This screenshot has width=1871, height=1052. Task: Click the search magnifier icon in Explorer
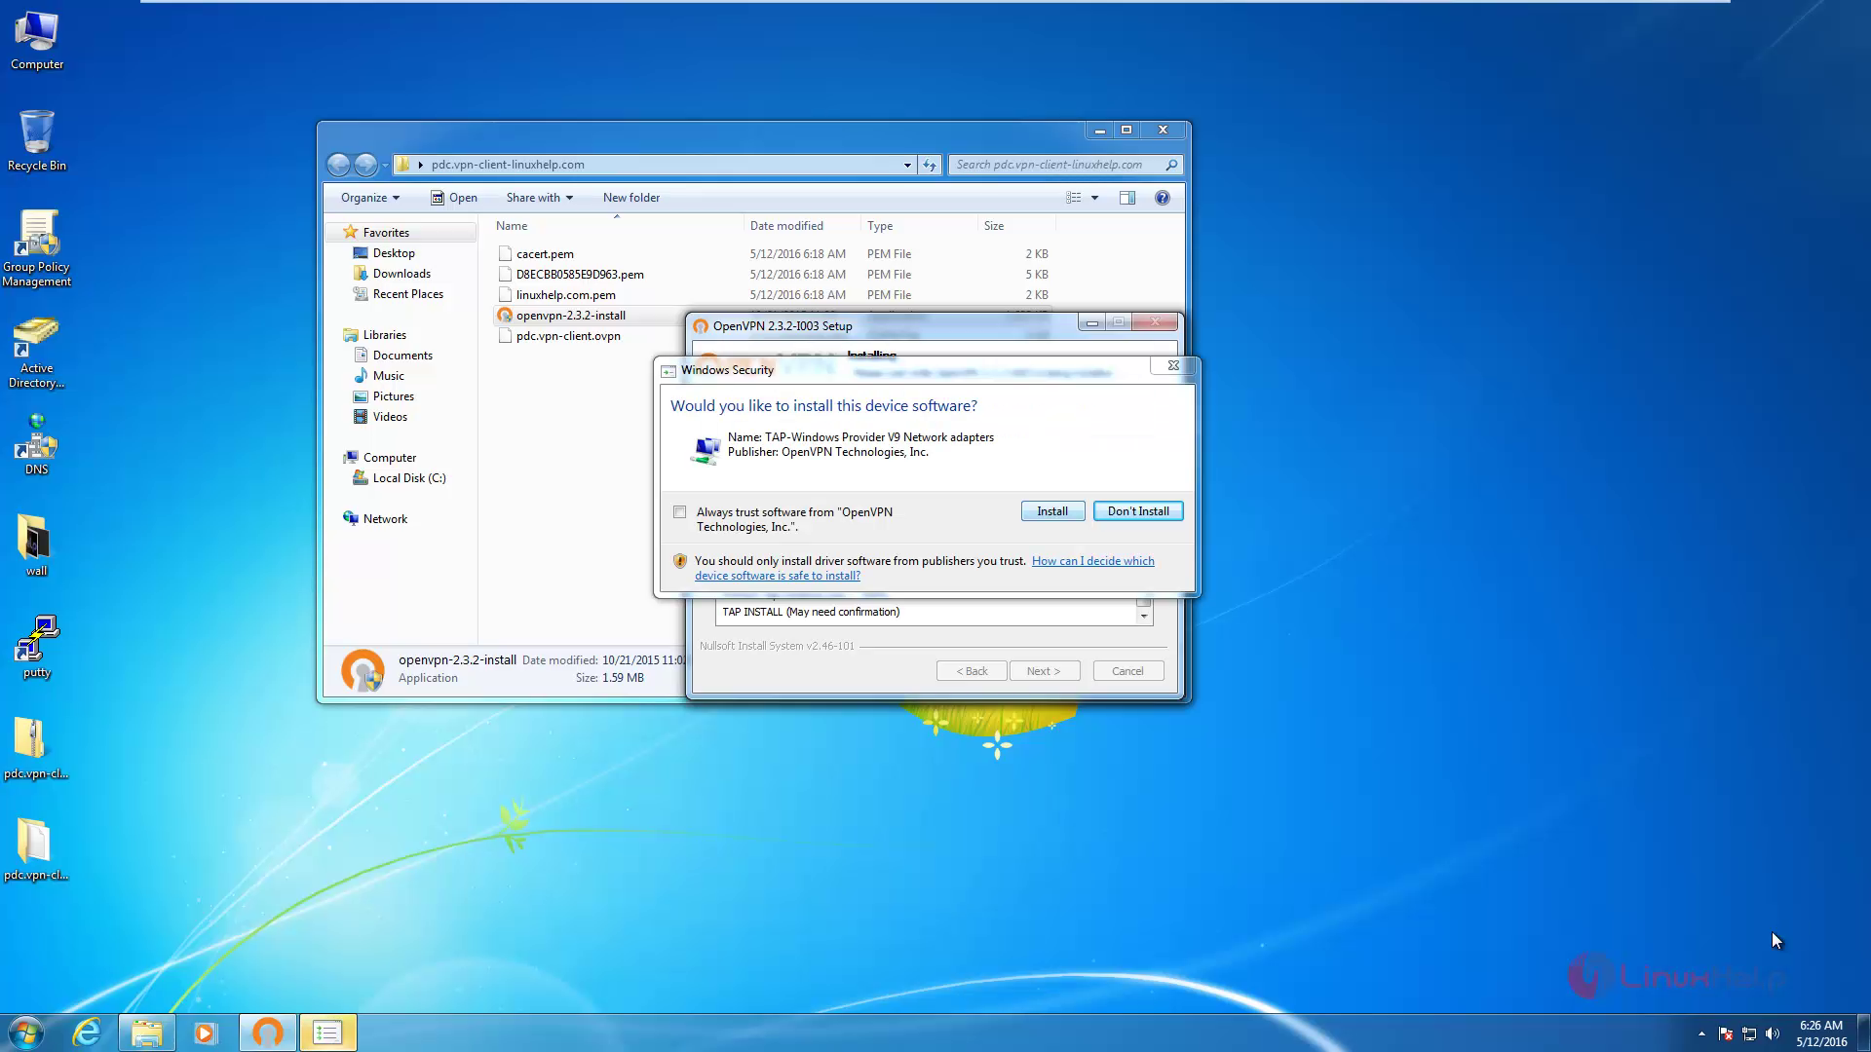[1171, 165]
